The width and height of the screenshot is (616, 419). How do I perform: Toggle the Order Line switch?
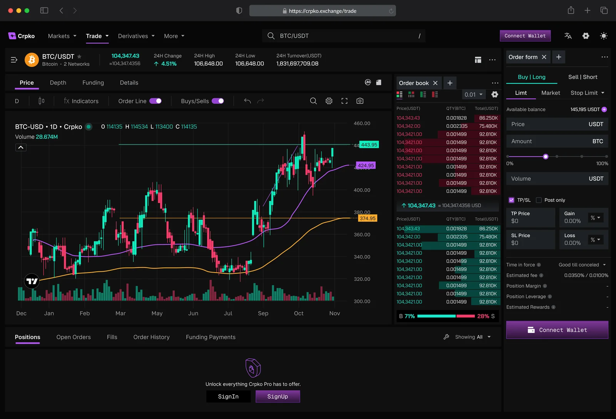pyautogui.click(x=156, y=101)
